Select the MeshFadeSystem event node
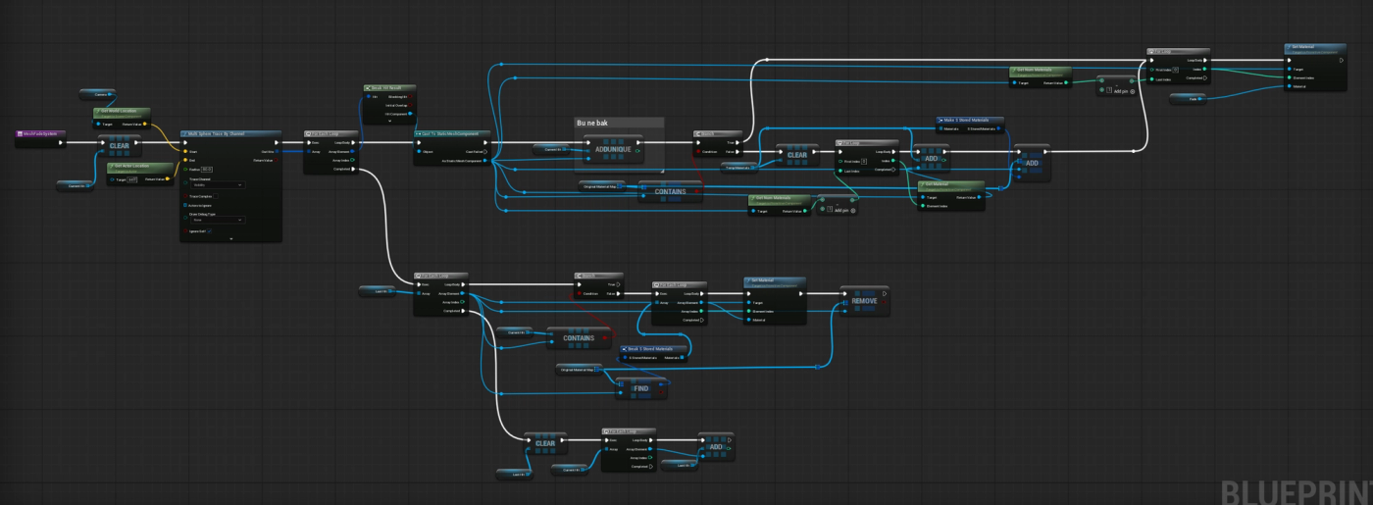 [x=41, y=139]
